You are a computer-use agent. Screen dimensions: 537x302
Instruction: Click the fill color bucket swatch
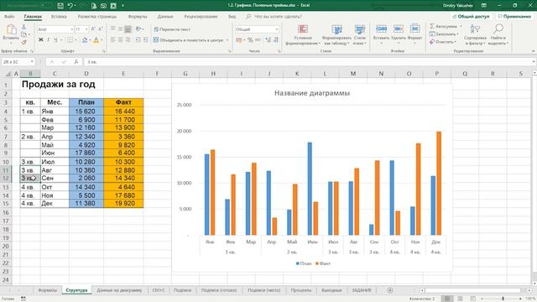(x=85, y=40)
